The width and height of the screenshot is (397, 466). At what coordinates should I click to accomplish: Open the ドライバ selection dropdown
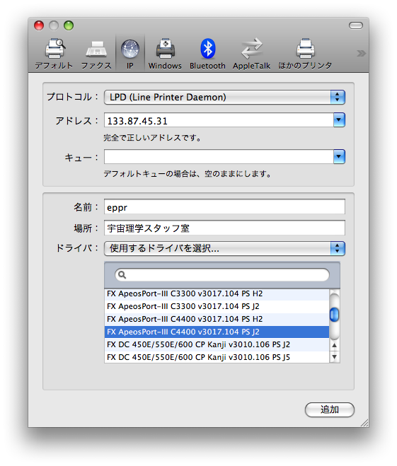click(x=224, y=248)
